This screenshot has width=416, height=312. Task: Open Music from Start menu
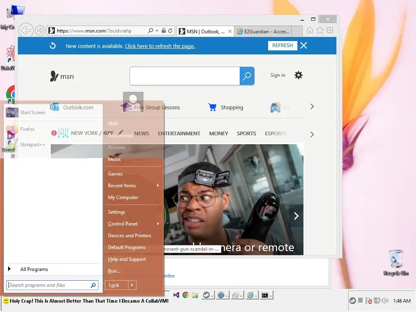(x=114, y=159)
